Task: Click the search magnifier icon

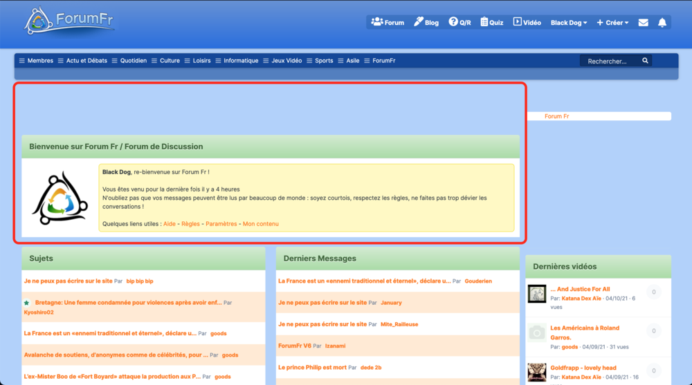Action: point(645,61)
